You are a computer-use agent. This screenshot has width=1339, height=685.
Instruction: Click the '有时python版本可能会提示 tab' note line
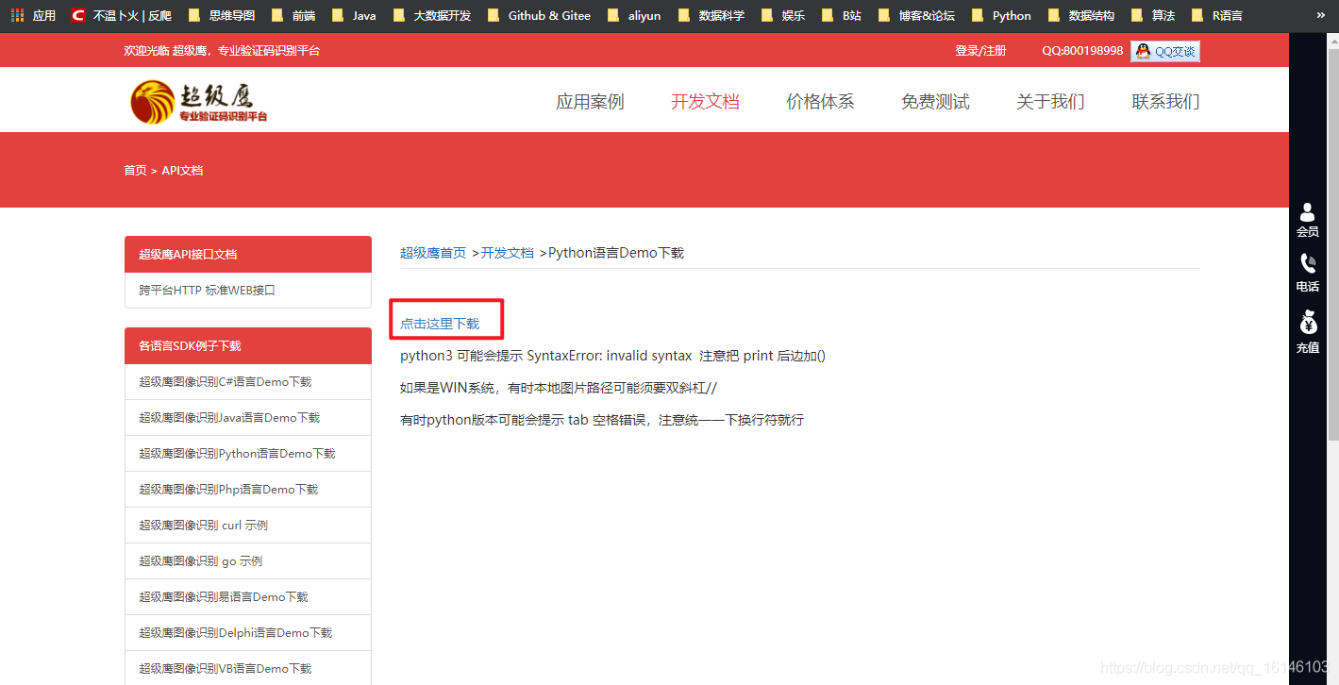(602, 420)
